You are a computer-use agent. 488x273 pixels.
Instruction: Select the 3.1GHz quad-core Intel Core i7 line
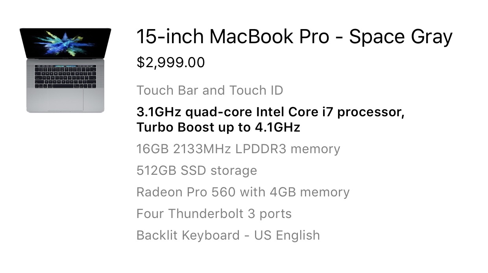270,112
